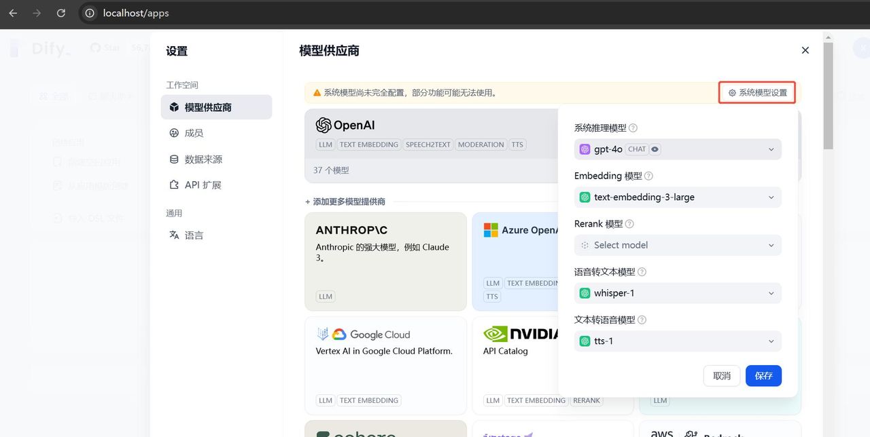The width and height of the screenshot is (870, 437).
Task: Select the 成员 sidebar icon
Action: (x=175, y=134)
